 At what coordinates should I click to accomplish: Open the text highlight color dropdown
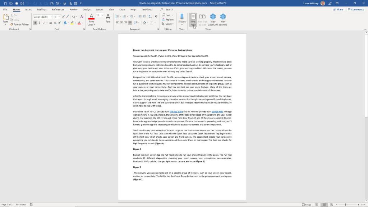click(74, 23)
